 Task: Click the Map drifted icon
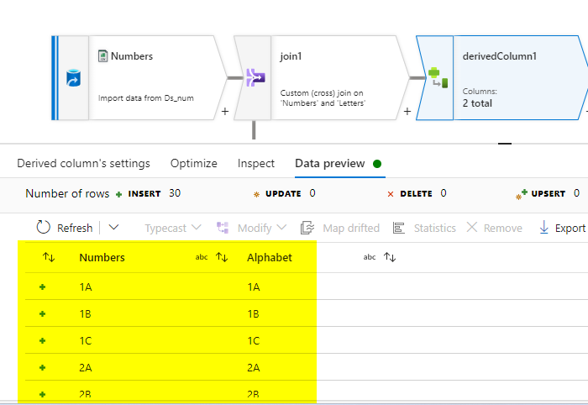[x=307, y=228]
